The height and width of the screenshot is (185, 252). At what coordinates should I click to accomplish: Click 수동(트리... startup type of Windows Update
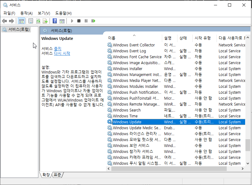point(204,122)
